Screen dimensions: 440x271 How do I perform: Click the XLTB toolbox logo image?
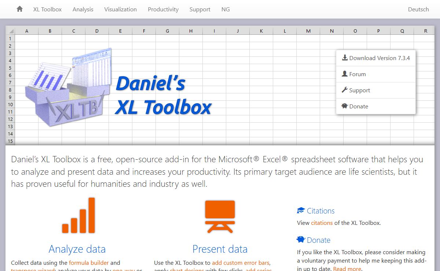coord(69,87)
